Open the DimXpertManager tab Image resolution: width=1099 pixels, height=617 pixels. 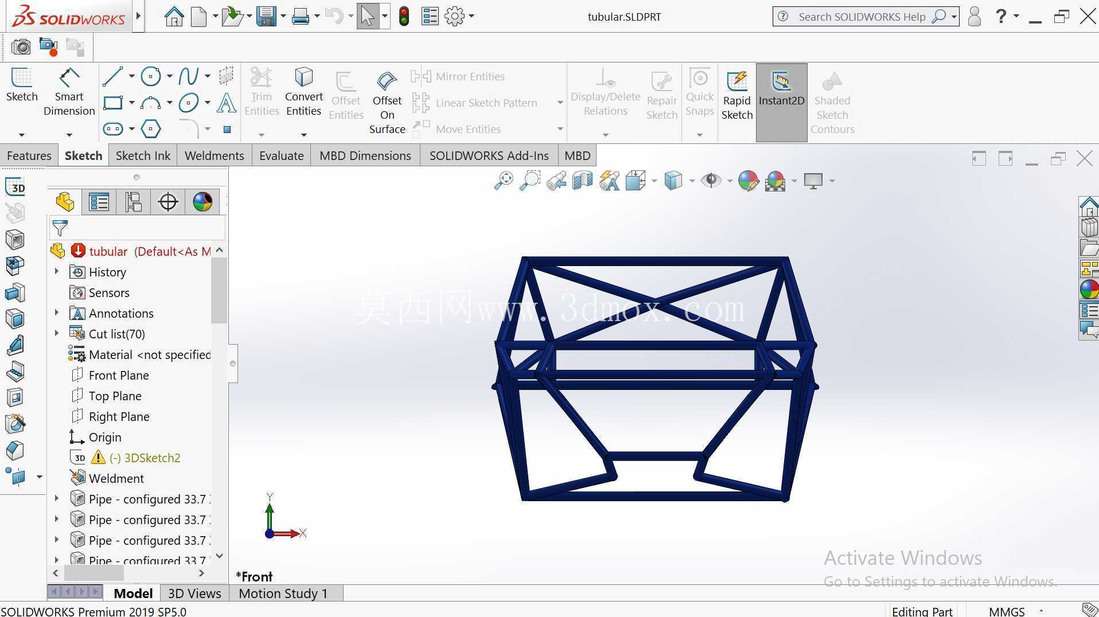pyautogui.click(x=167, y=202)
